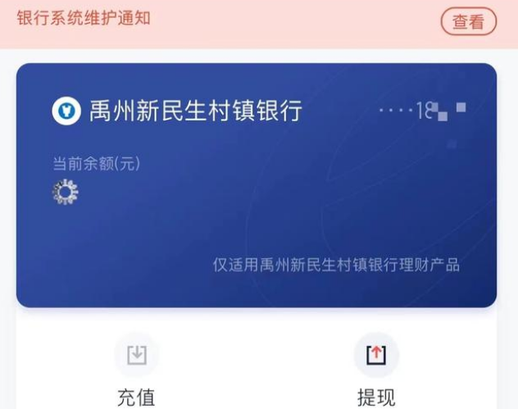Image resolution: width=518 pixels, height=409 pixels.
Task: Click the 充值 download-arrow icon
Action: pyautogui.click(x=137, y=355)
